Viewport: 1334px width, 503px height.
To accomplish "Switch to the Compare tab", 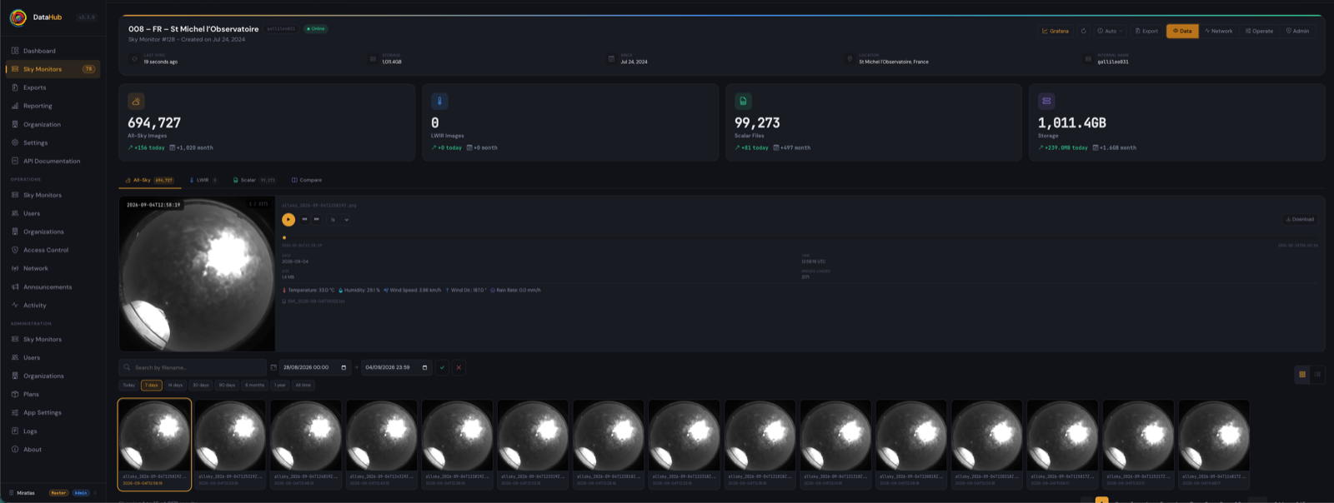I will [x=307, y=180].
